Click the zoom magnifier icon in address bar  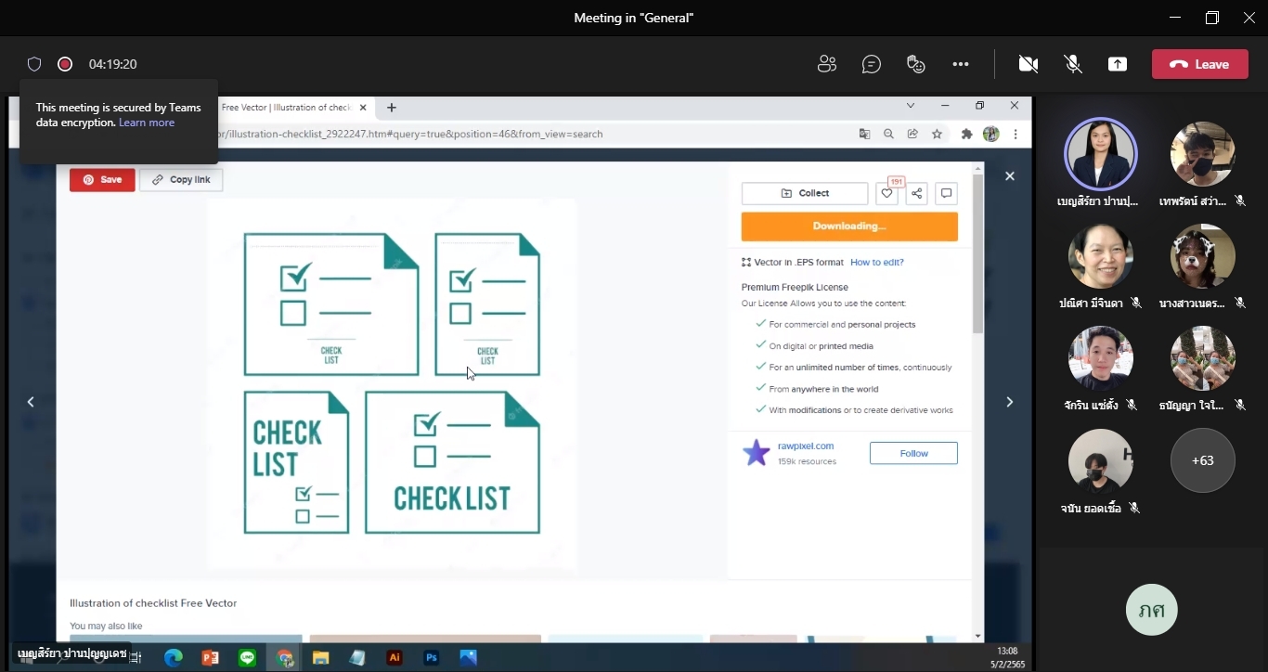coord(888,134)
